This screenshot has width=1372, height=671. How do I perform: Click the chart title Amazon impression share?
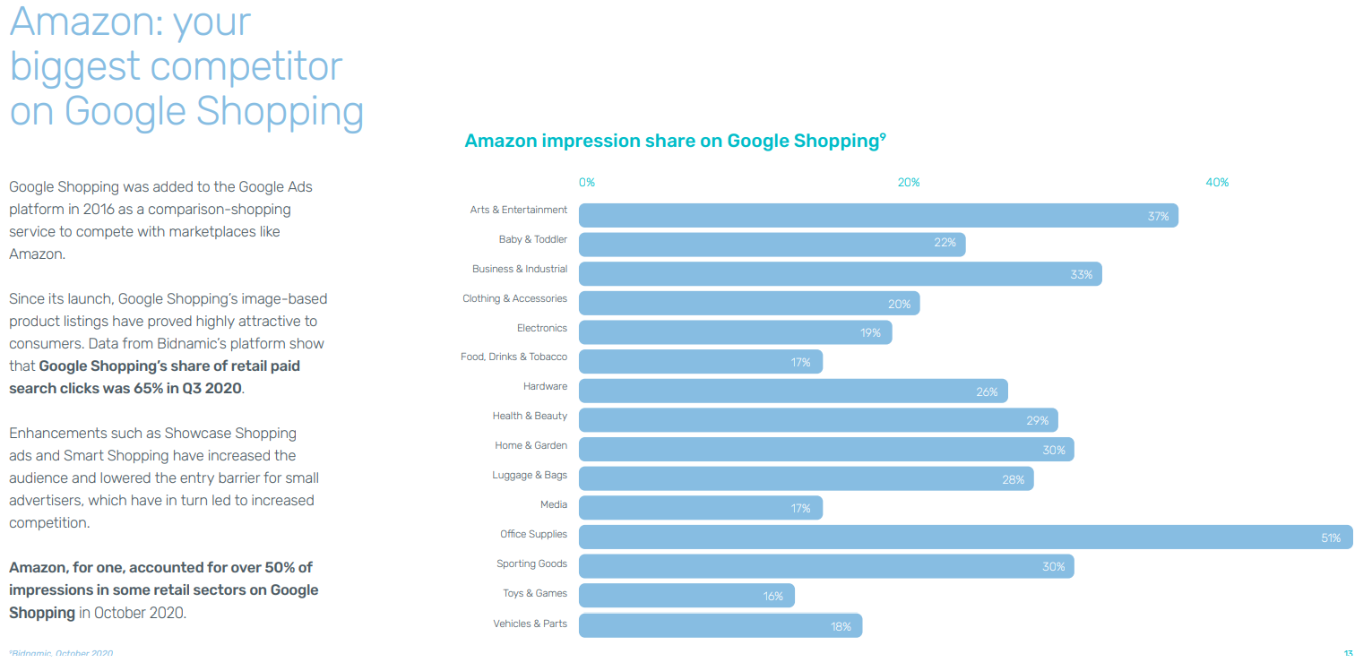tap(675, 141)
